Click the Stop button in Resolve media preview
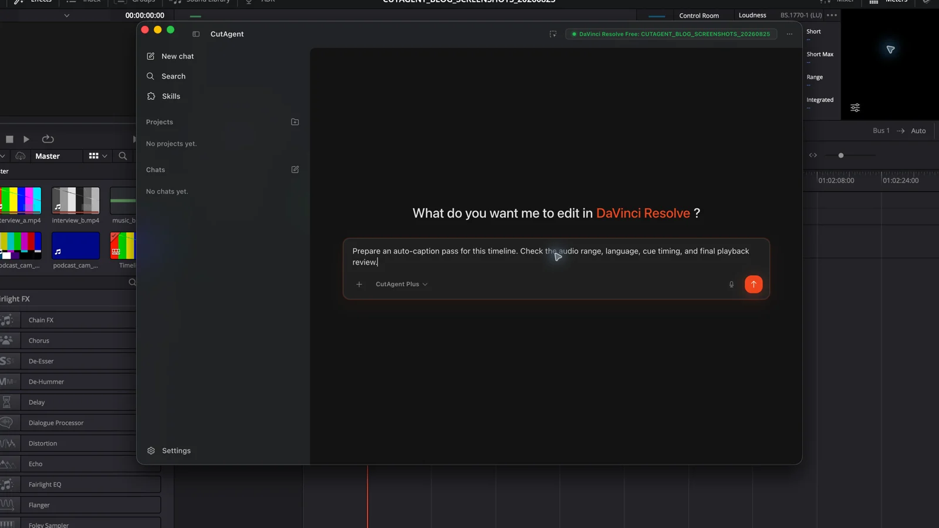The image size is (939, 528). pos(9,139)
